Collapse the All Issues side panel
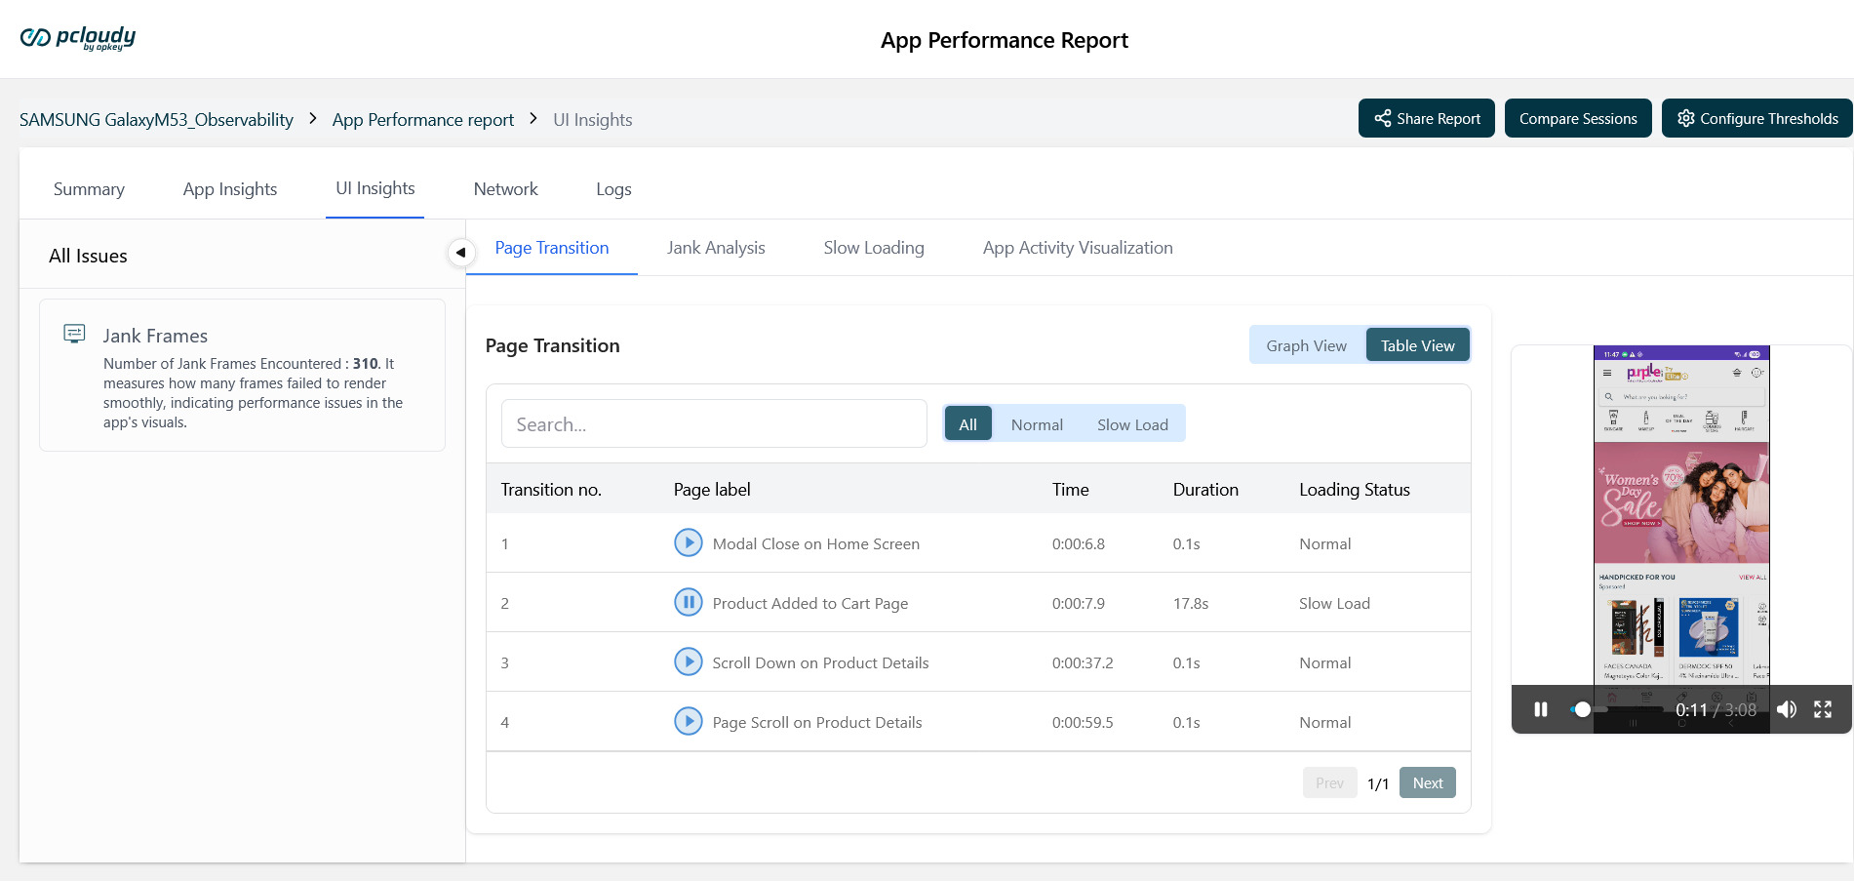This screenshot has height=881, width=1854. (x=460, y=253)
